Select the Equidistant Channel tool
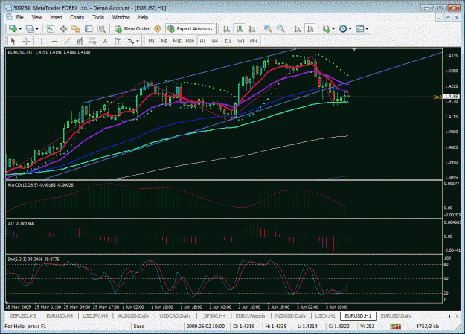 pos(80,41)
